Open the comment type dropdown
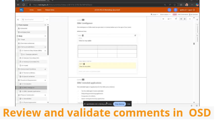This screenshot has height=121, width=215. coord(169,19)
